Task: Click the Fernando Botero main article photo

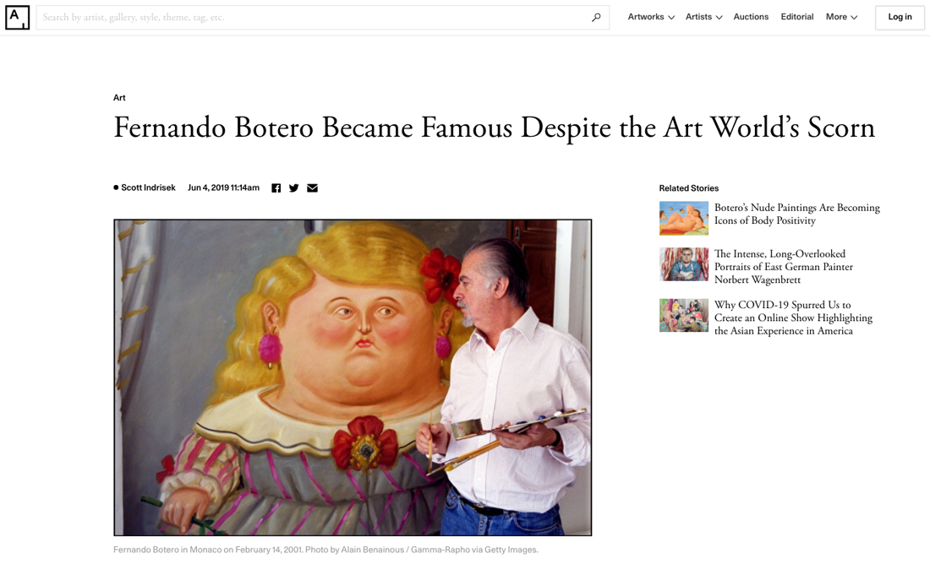Action: 353,377
